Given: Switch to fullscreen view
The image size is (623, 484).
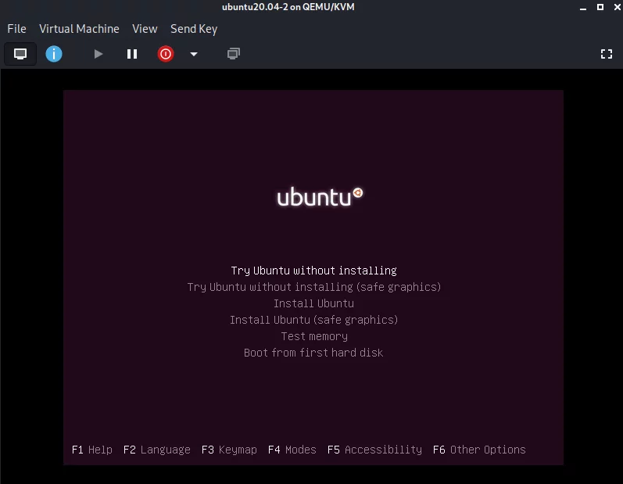Looking at the screenshot, I should point(607,54).
